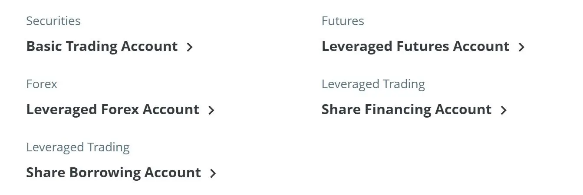Click the chevron next to Leveraged Forex Account
583x195 pixels.
point(211,110)
